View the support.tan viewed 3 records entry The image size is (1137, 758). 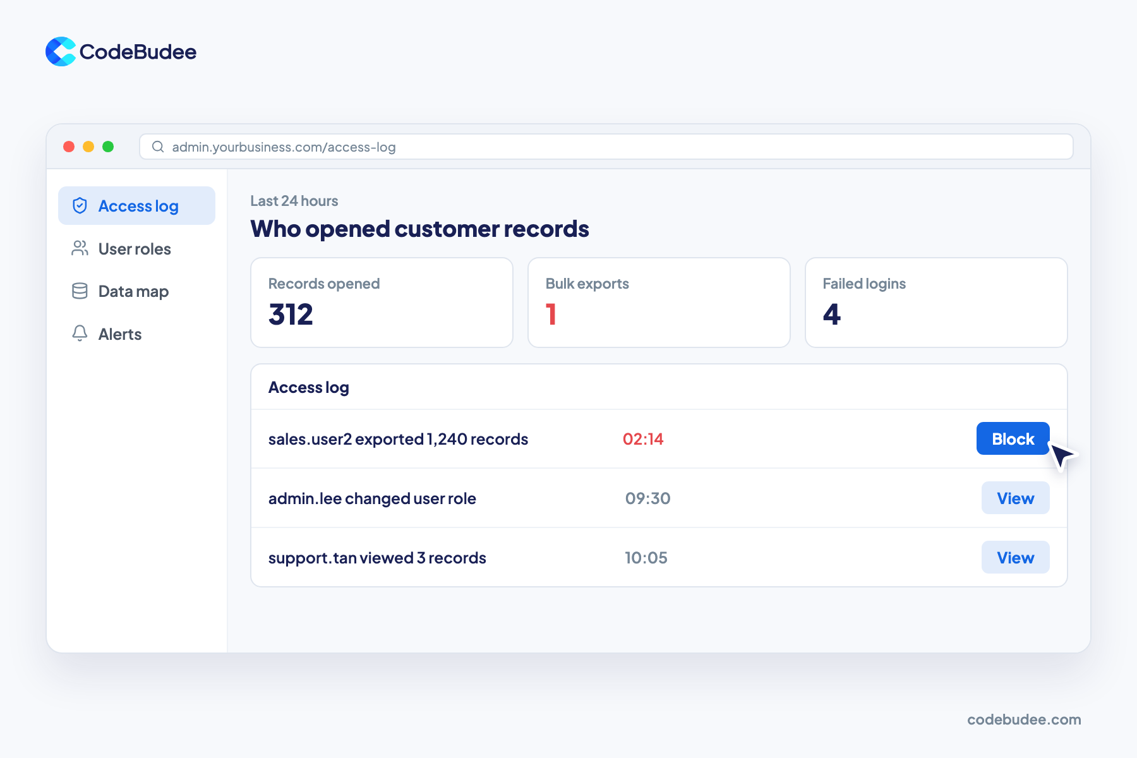[x=1015, y=557]
